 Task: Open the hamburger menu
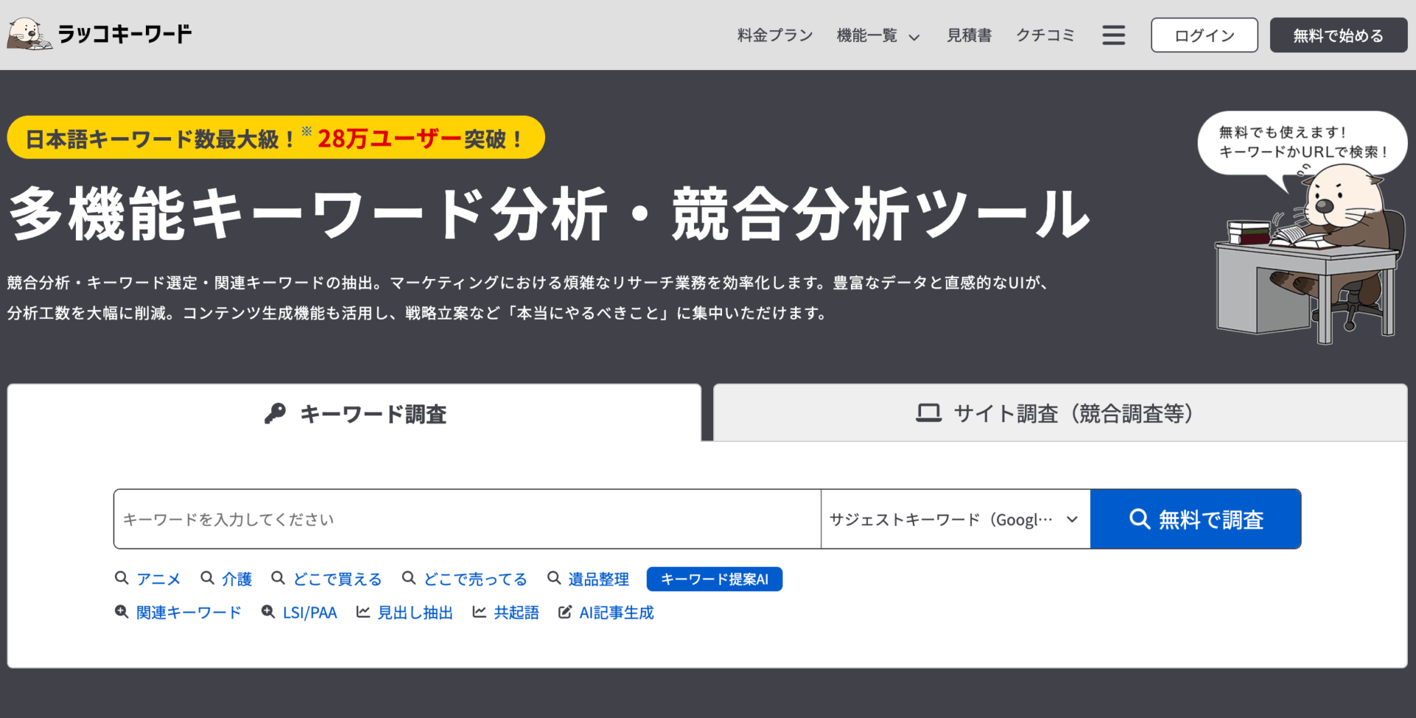coord(1114,34)
